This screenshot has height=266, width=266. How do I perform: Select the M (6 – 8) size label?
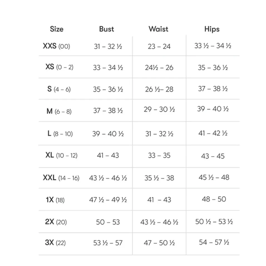[x=59, y=111]
